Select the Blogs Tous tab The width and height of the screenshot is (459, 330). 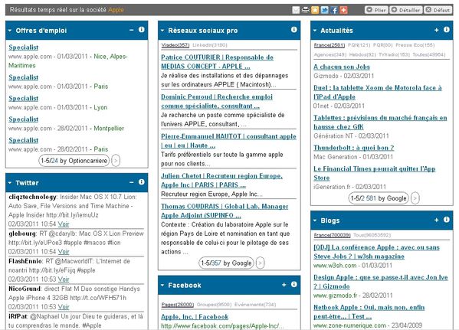(x=372, y=235)
